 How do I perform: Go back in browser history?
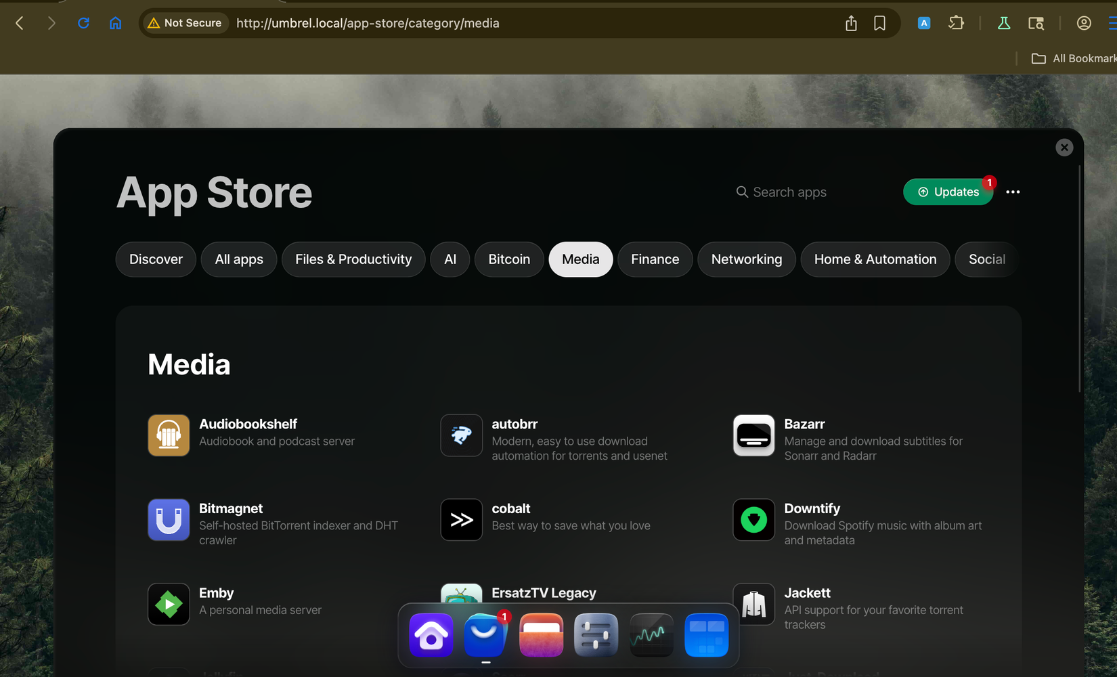[20, 23]
